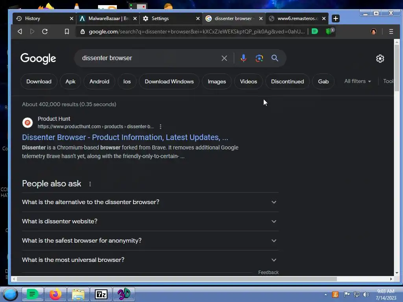Click the Product Hunt favicon

point(28,123)
